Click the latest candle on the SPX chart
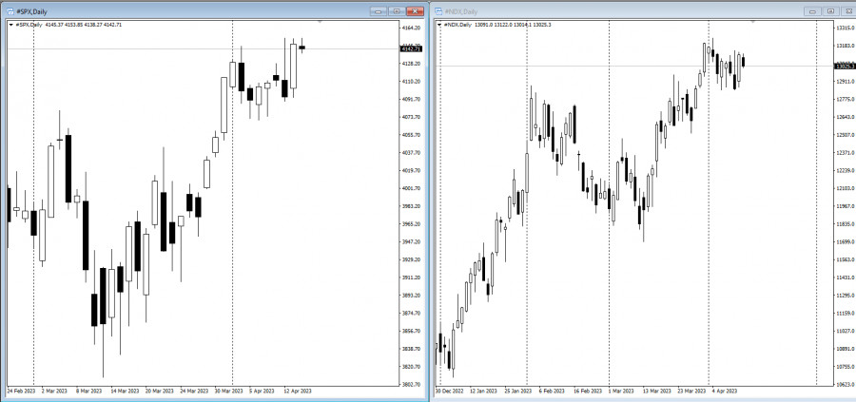Screen dimensions: 856x402 pos(302,48)
